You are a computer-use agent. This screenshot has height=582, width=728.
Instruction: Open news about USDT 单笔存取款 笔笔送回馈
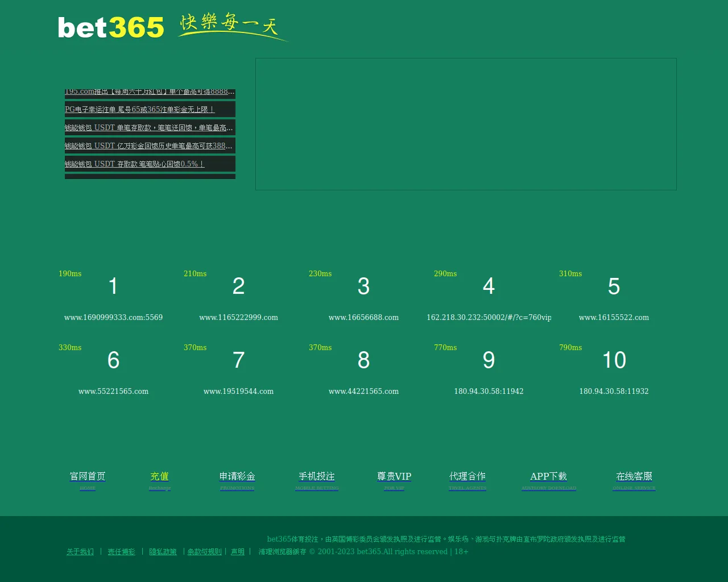[149, 127]
